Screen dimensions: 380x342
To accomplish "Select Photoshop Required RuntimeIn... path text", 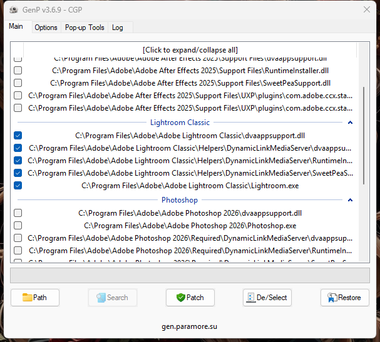I will pyautogui.click(x=190, y=251).
